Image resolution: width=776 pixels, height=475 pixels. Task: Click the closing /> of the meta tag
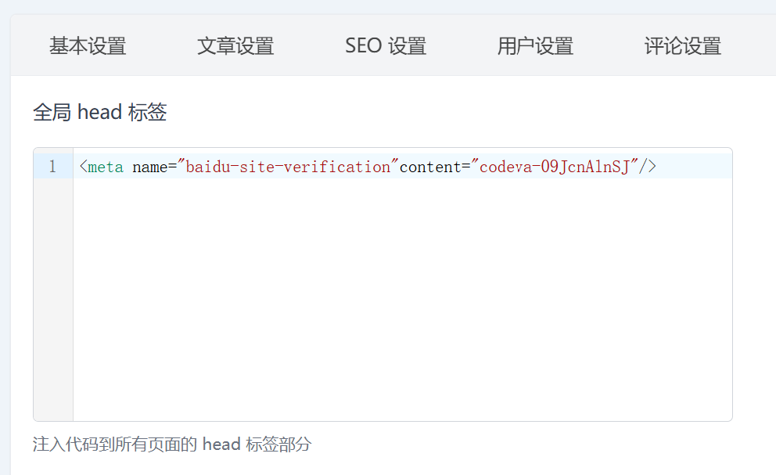[648, 167]
